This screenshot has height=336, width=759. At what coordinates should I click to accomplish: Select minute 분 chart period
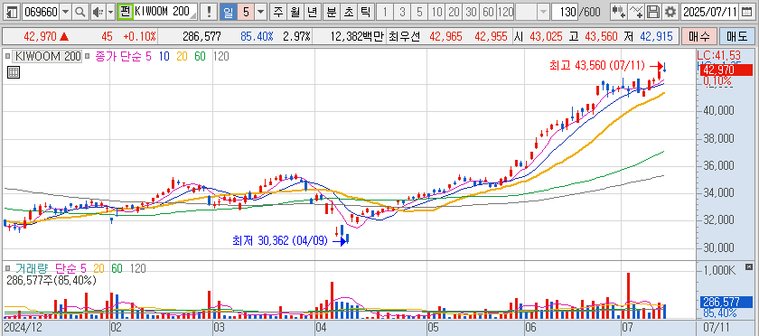pyautogui.click(x=331, y=11)
